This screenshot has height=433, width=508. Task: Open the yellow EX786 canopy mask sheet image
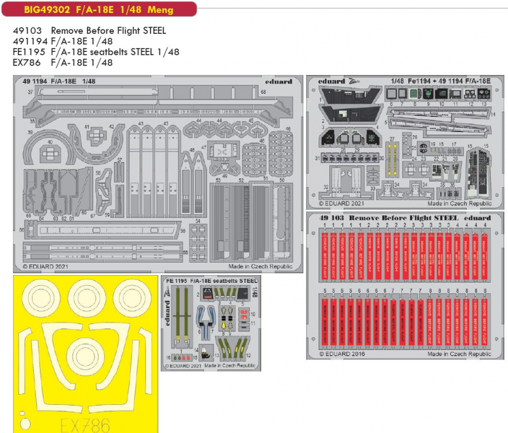point(86,354)
